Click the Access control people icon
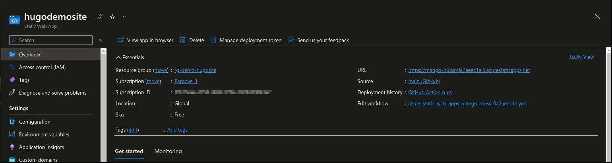 pyautogui.click(x=12, y=67)
